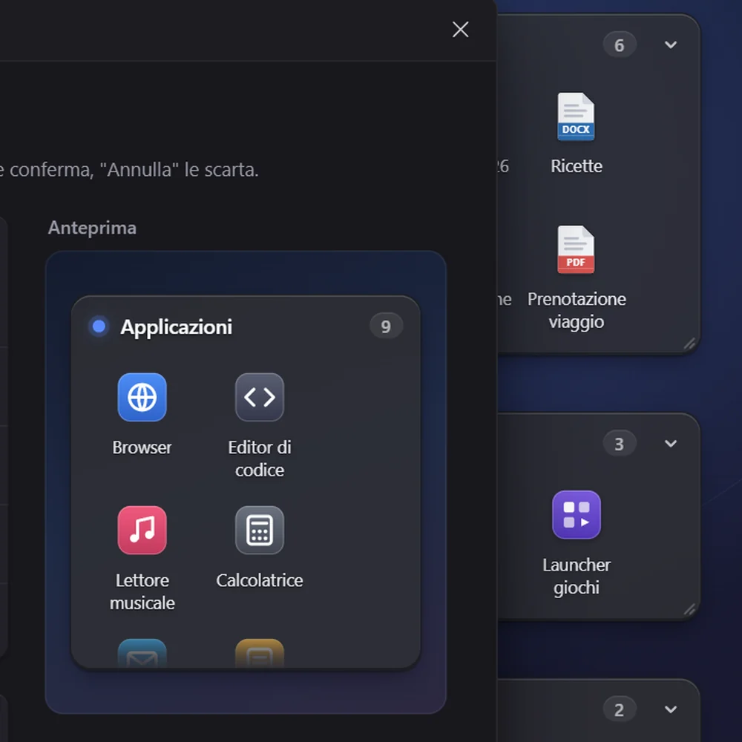Click the Applicazioni group title
The image size is (742, 742).
pos(176,327)
